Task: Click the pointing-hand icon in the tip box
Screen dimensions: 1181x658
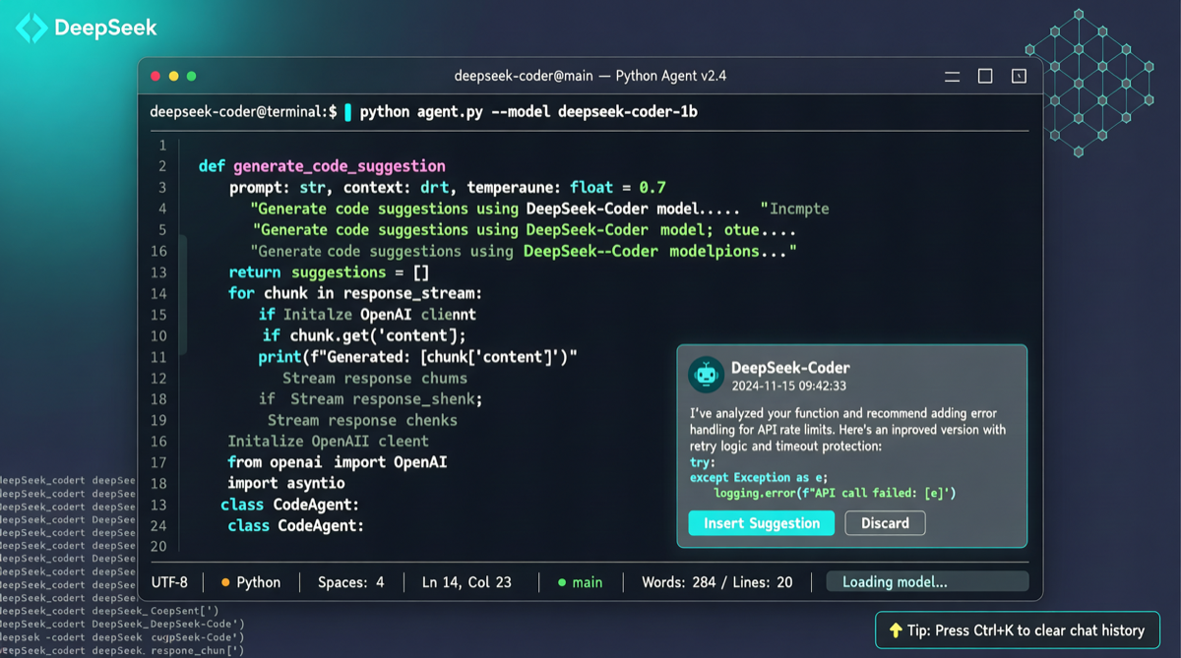Action: pyautogui.click(x=895, y=630)
